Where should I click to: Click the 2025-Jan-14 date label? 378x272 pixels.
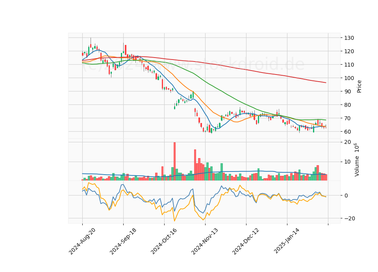coord(287,241)
